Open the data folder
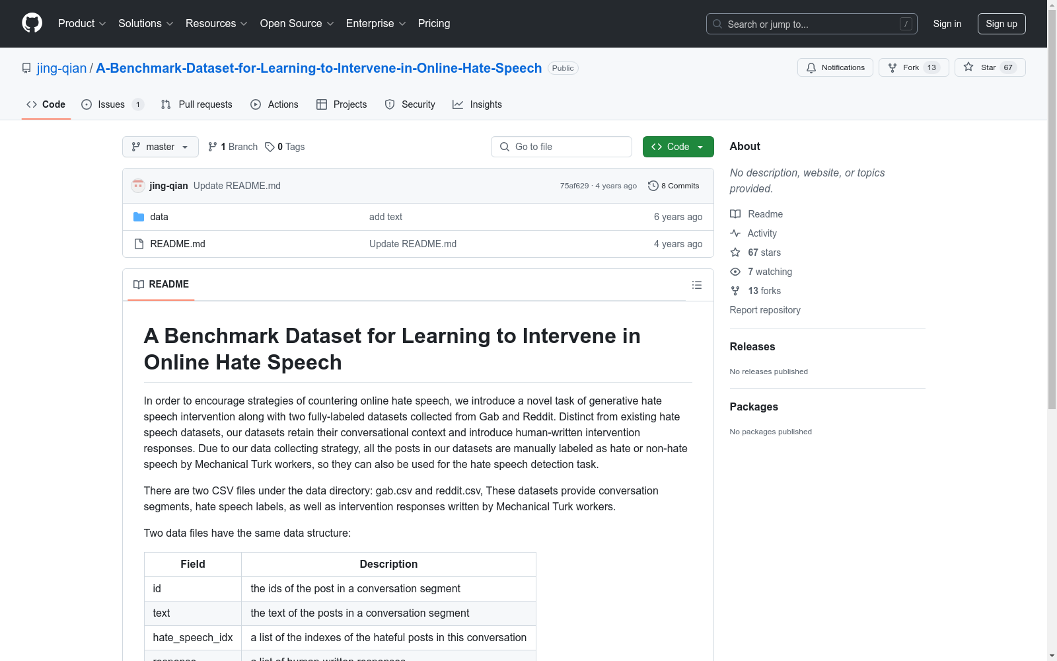This screenshot has height=661, width=1057. (159, 217)
